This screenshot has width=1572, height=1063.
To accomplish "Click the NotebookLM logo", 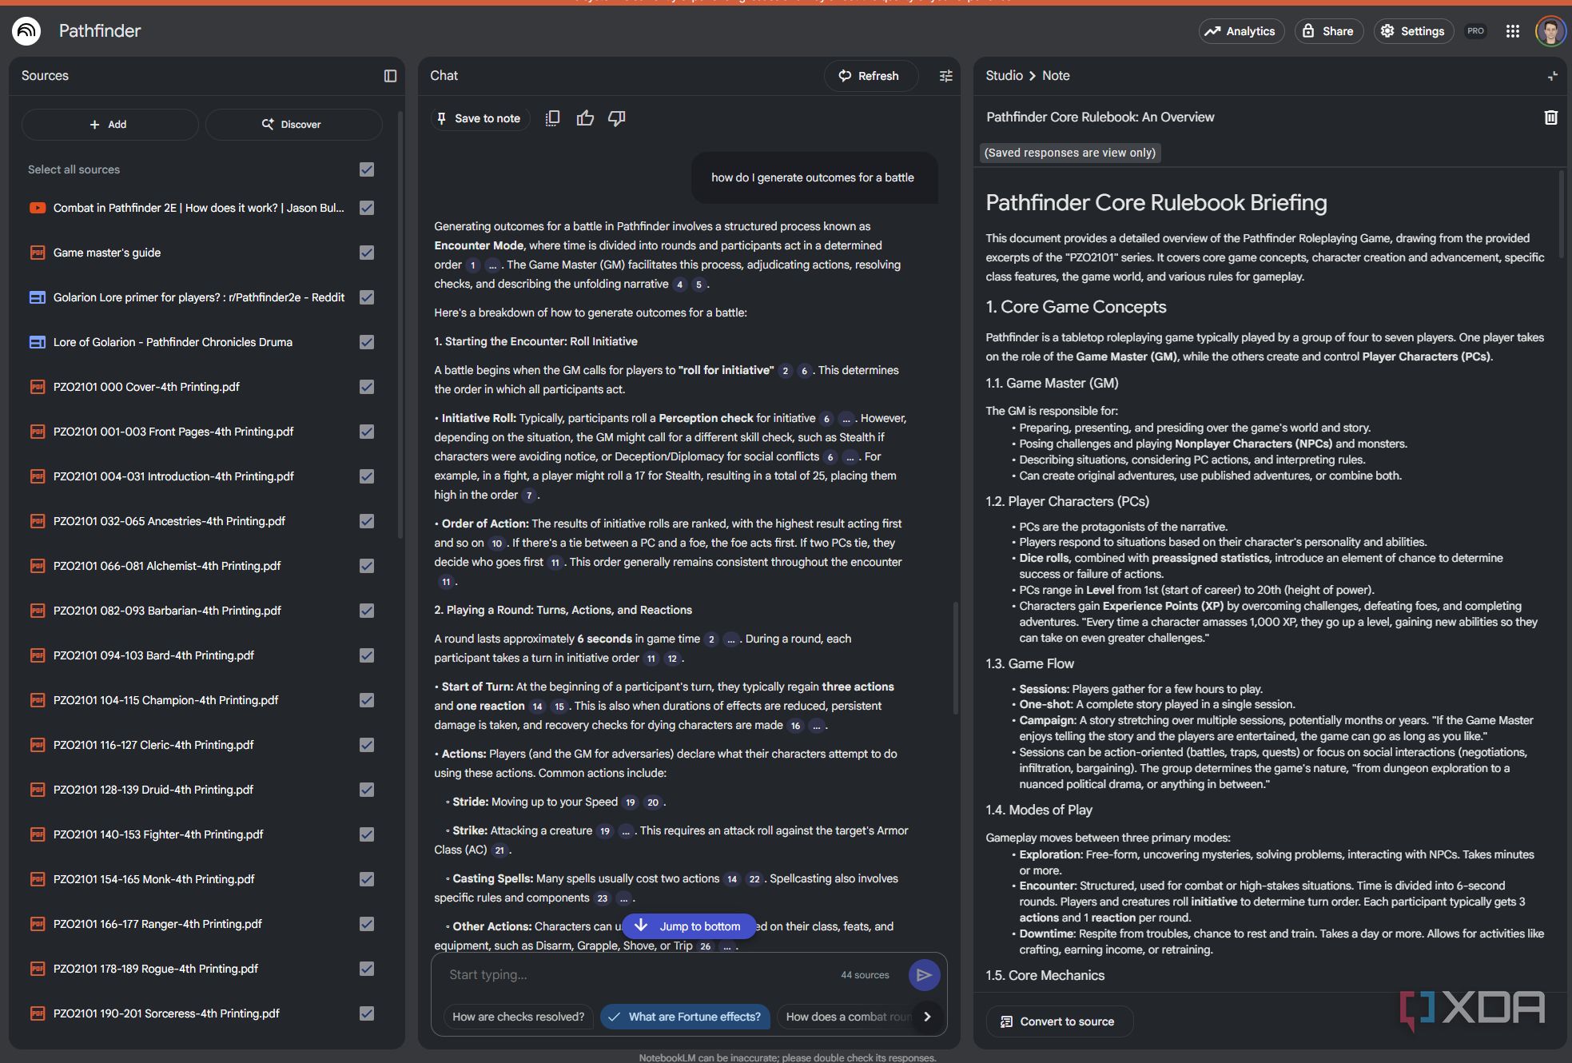I will click(26, 31).
